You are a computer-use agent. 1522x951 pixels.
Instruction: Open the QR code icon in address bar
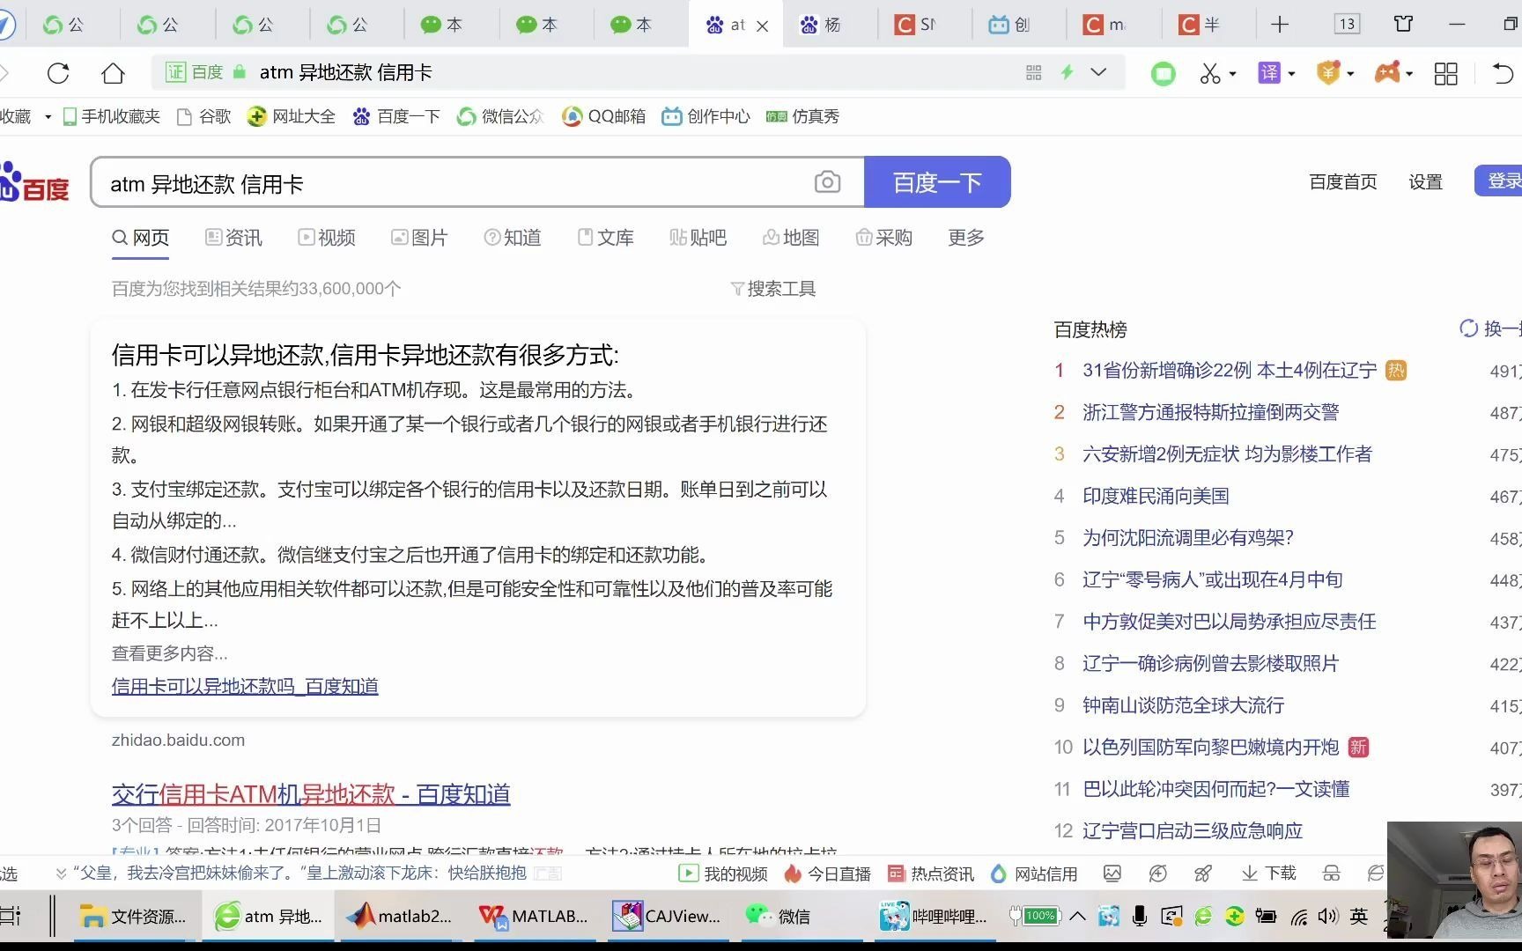coord(1034,72)
